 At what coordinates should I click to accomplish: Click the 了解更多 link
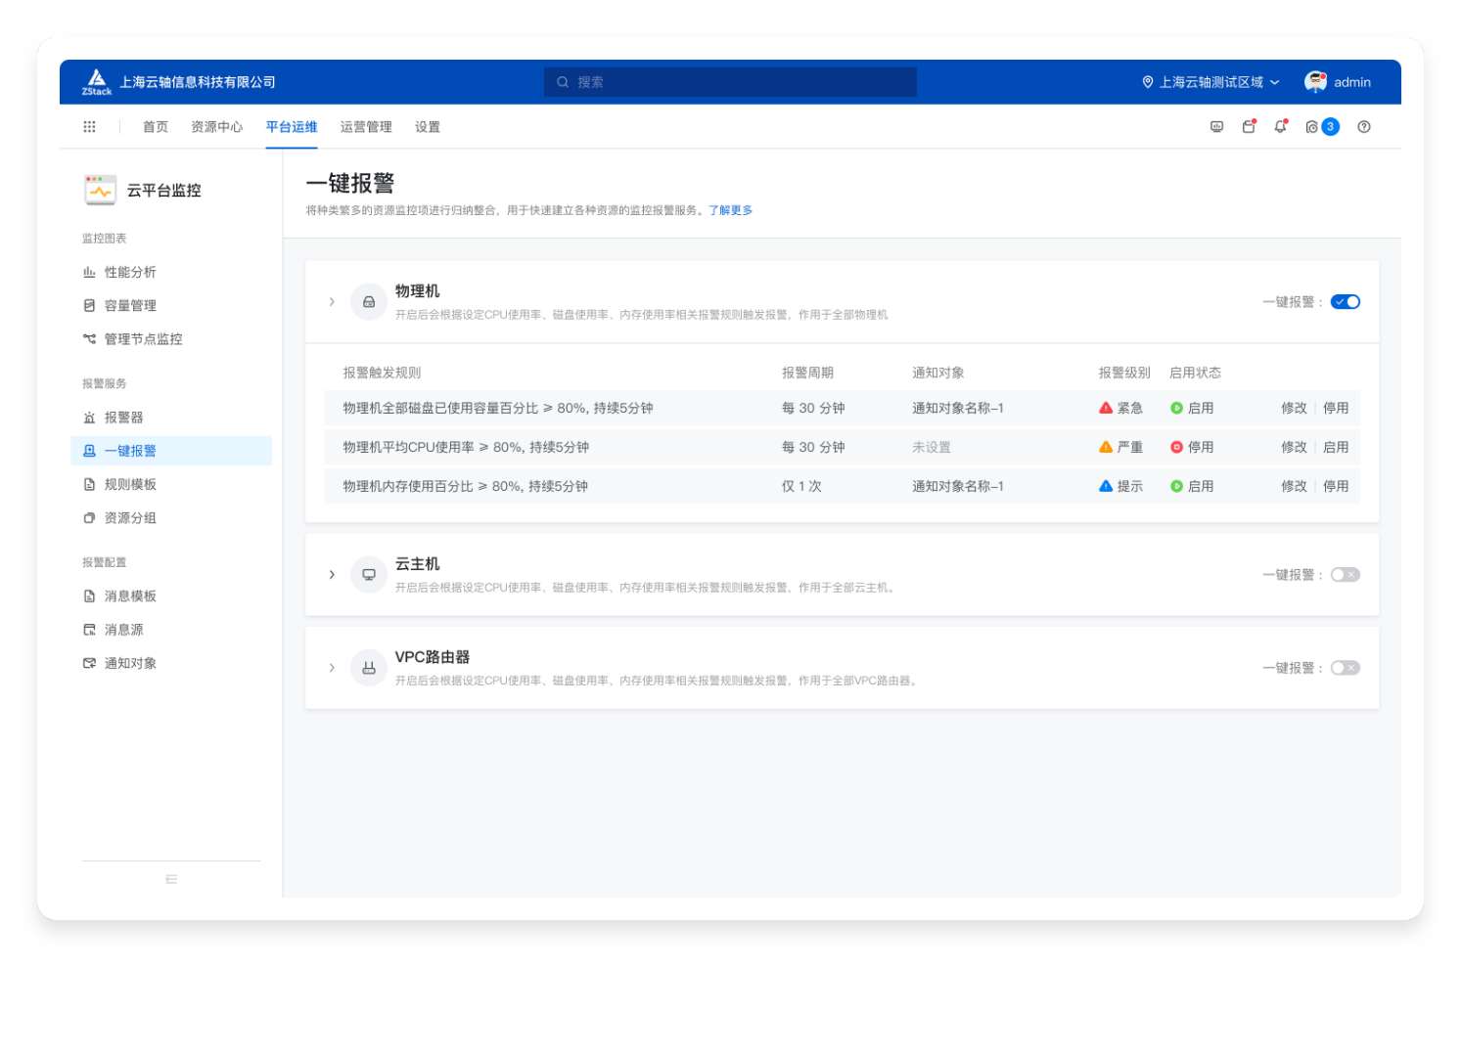(730, 210)
